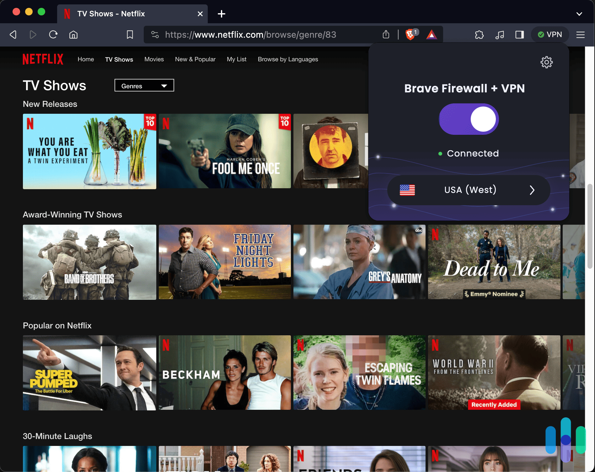The width and height of the screenshot is (595, 472).
Task: Select Movies in the Netflix menu
Action: (x=154, y=59)
